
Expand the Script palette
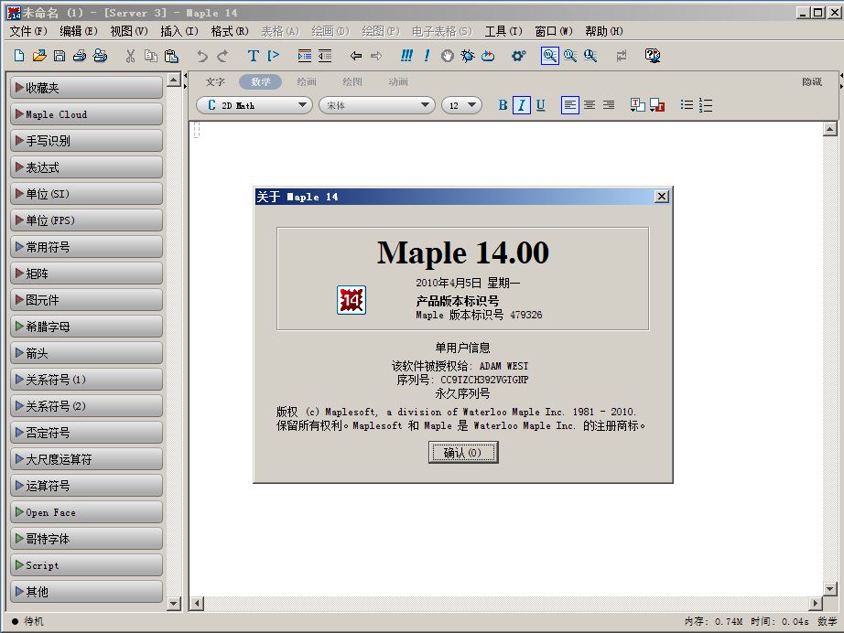tap(86, 565)
